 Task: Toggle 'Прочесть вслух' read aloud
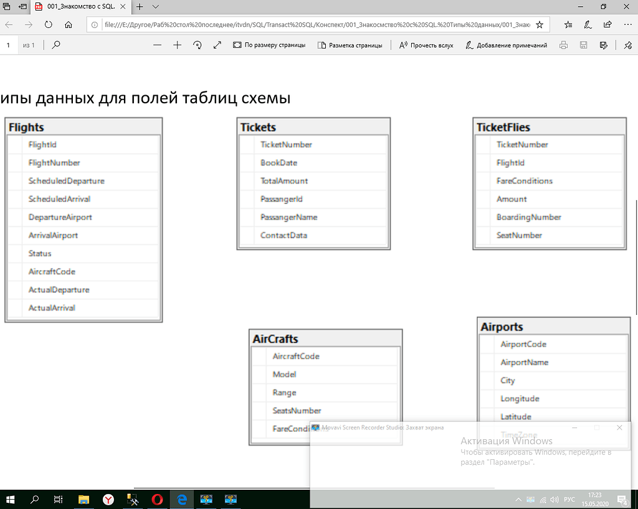426,45
